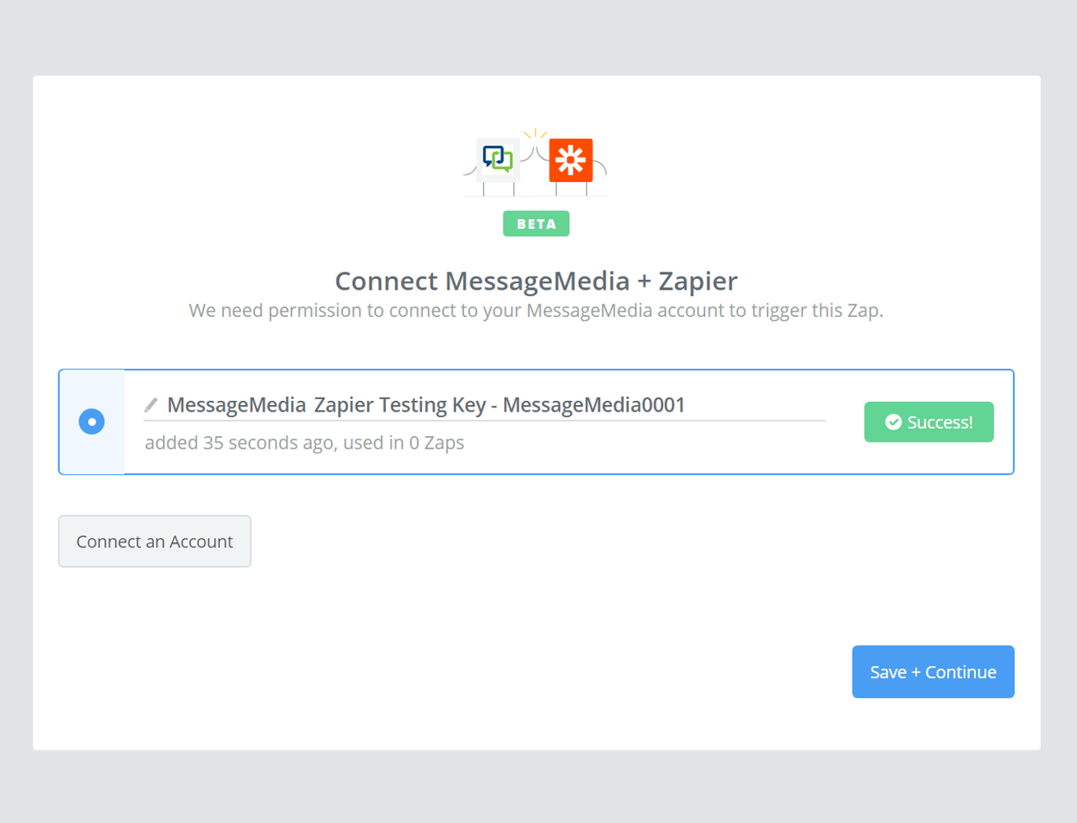The height and width of the screenshot is (823, 1077).
Task: Click the yellow spark lines between logos
Action: (x=536, y=133)
